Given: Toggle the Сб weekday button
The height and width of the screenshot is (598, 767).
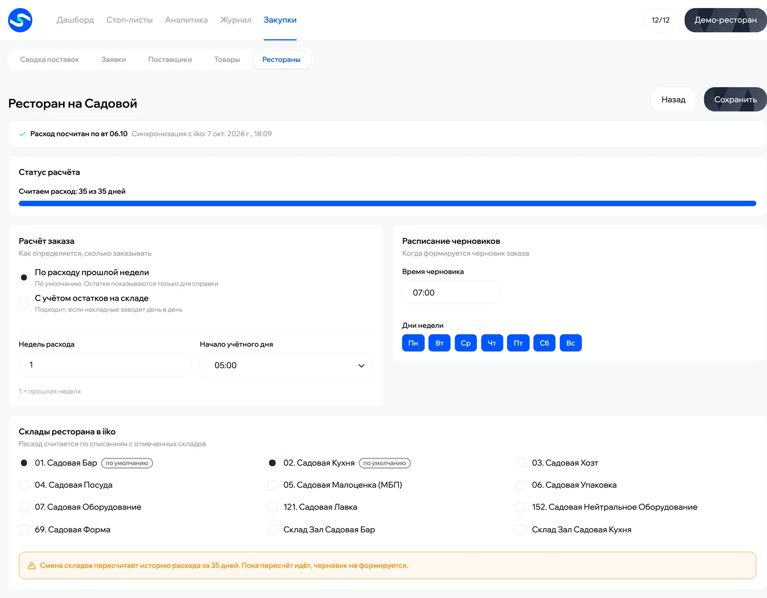Looking at the screenshot, I should (545, 343).
